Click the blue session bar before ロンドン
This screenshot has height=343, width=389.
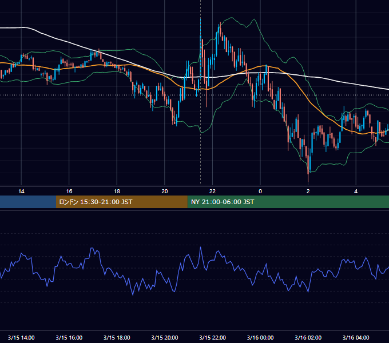click(x=28, y=202)
